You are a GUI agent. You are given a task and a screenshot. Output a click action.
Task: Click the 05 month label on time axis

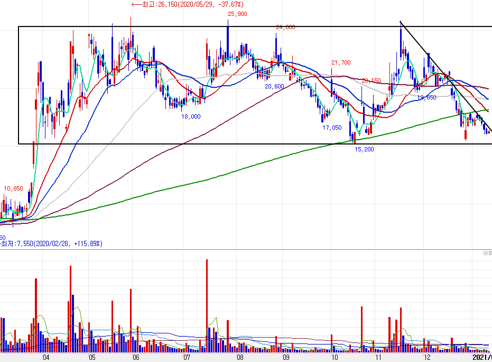(x=92, y=357)
